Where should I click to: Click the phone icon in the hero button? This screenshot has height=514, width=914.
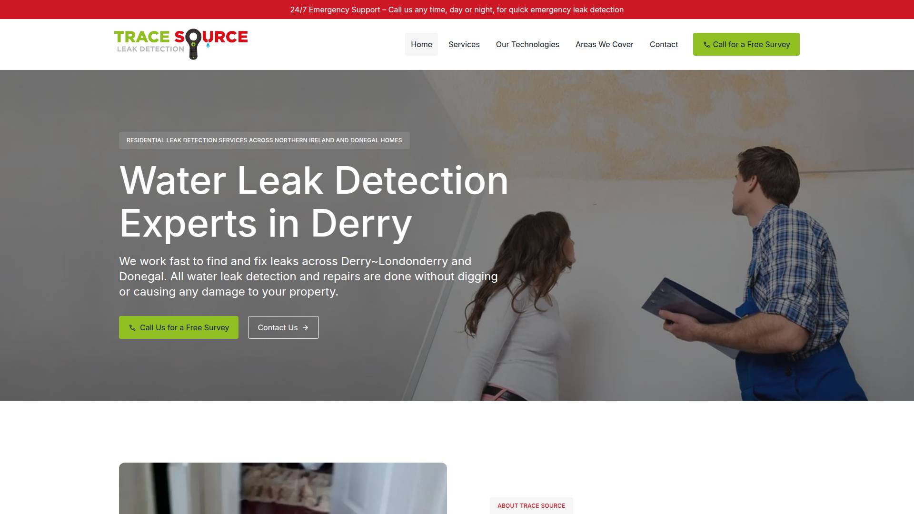click(x=132, y=328)
